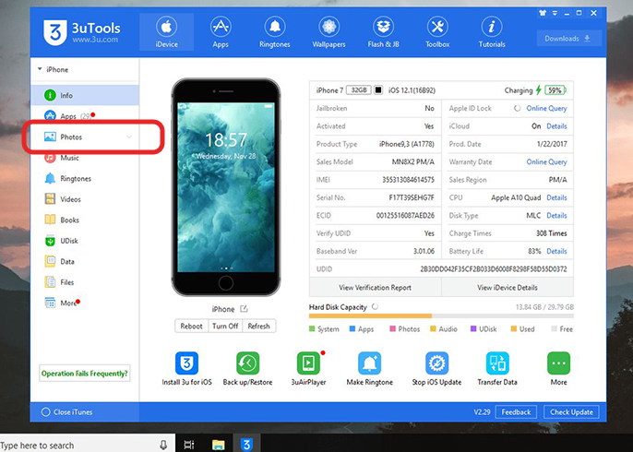Image resolution: width=633 pixels, height=452 pixels.
Task: Click the rename icon beside iPhone label
Action: pos(245,309)
